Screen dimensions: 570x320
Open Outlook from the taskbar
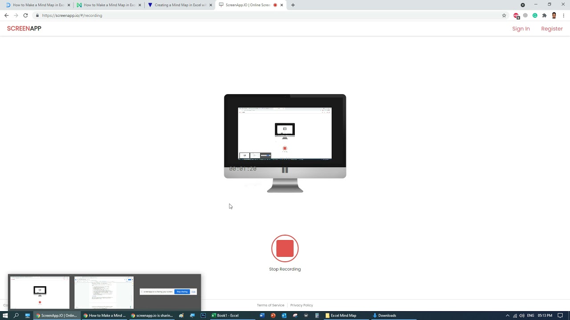pos(284,316)
